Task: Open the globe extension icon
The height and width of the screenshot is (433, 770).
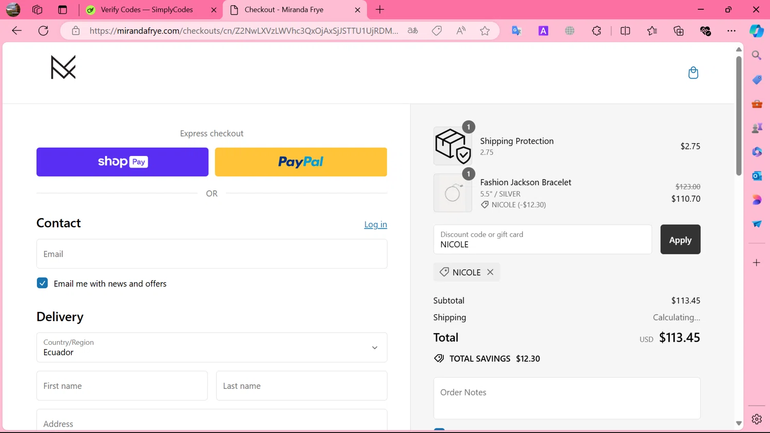Action: point(570,31)
